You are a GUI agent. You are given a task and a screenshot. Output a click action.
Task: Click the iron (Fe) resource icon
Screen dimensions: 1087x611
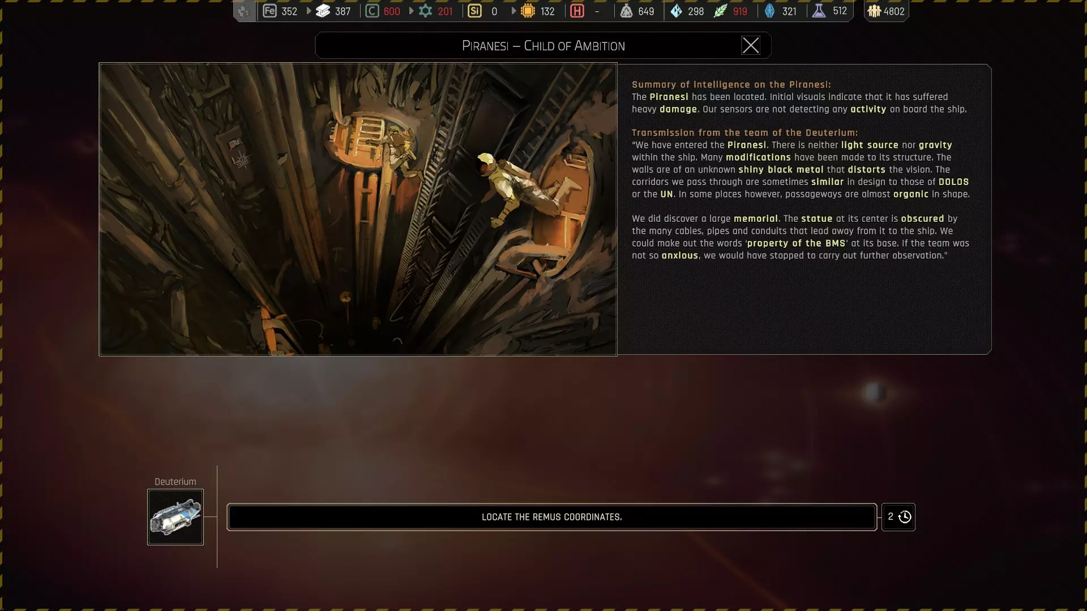click(269, 11)
